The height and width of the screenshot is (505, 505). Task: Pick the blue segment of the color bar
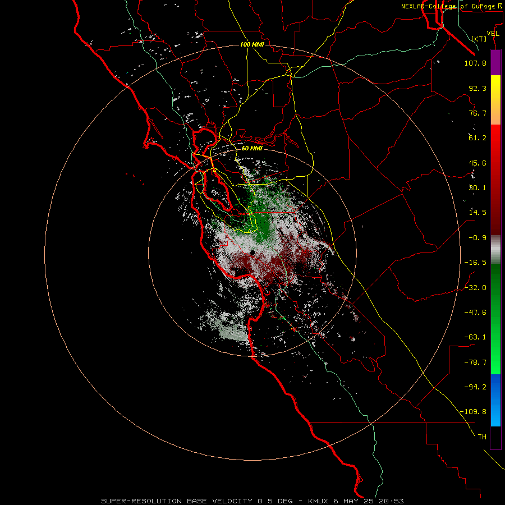click(x=495, y=400)
